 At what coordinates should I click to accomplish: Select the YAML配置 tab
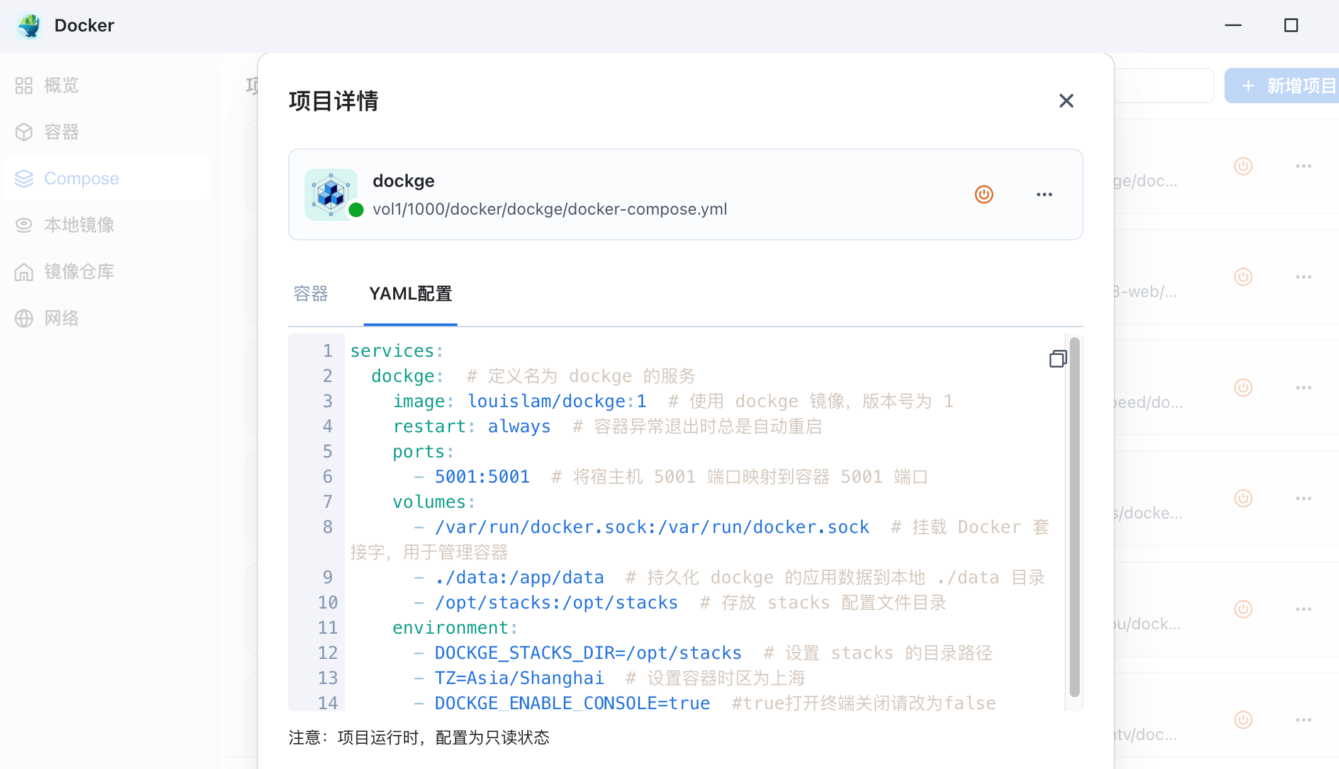coord(410,294)
